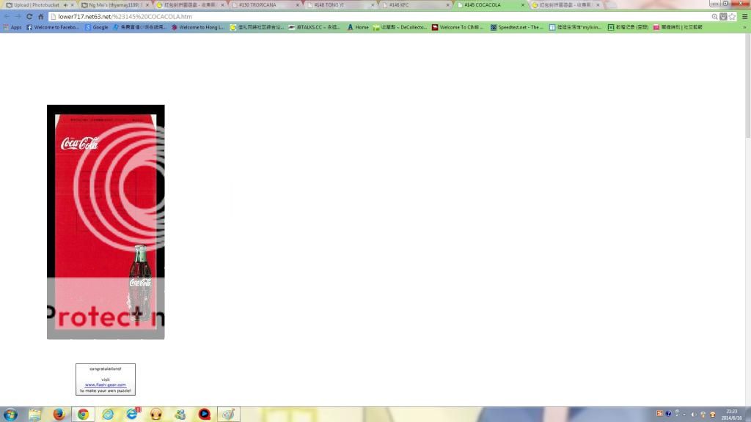Click the www.flash-gear.com link
Screen dimensions: 751x422
coord(106,385)
